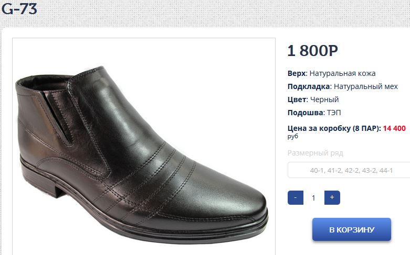Add the boots with В КОРЗИНУ button
Image resolution: width=410 pixels, height=255 pixels.
pos(352,229)
